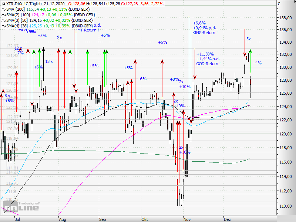Click the 110,00 price axis label

coord(286,206)
